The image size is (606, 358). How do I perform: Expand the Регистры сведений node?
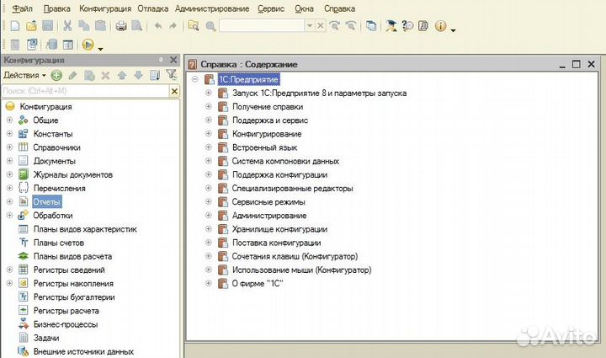pyautogui.click(x=10, y=270)
